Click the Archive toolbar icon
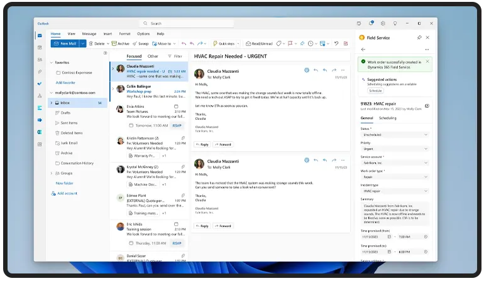 pos(121,44)
